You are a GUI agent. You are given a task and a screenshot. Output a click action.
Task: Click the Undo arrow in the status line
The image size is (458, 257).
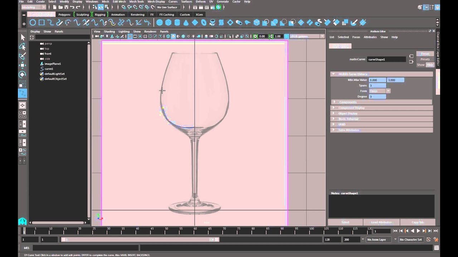[72, 7]
